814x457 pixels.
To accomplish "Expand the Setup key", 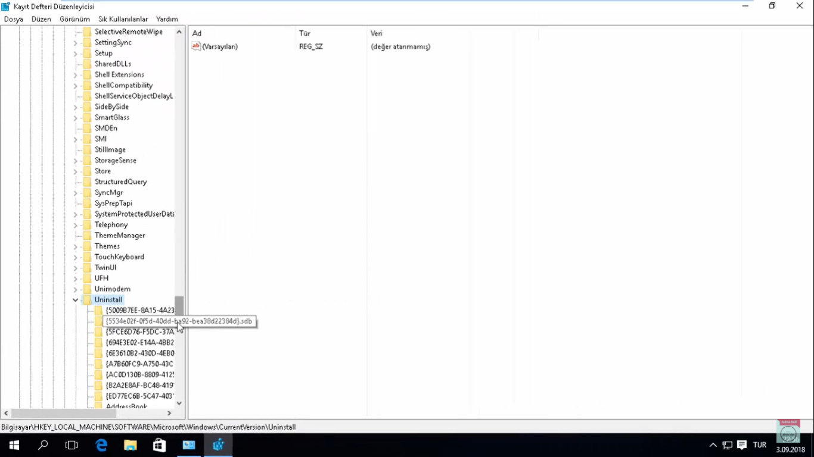I will [x=76, y=54].
